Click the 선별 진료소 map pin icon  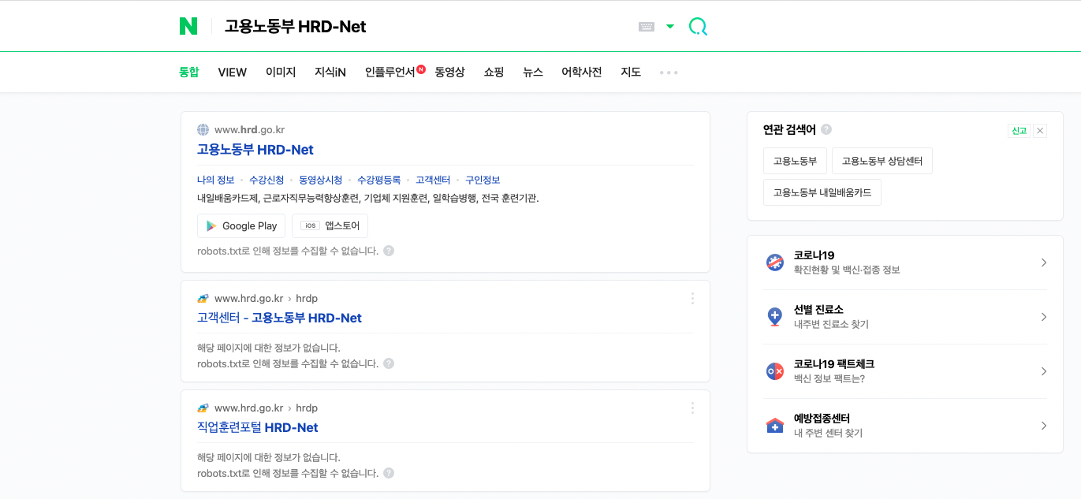(775, 317)
